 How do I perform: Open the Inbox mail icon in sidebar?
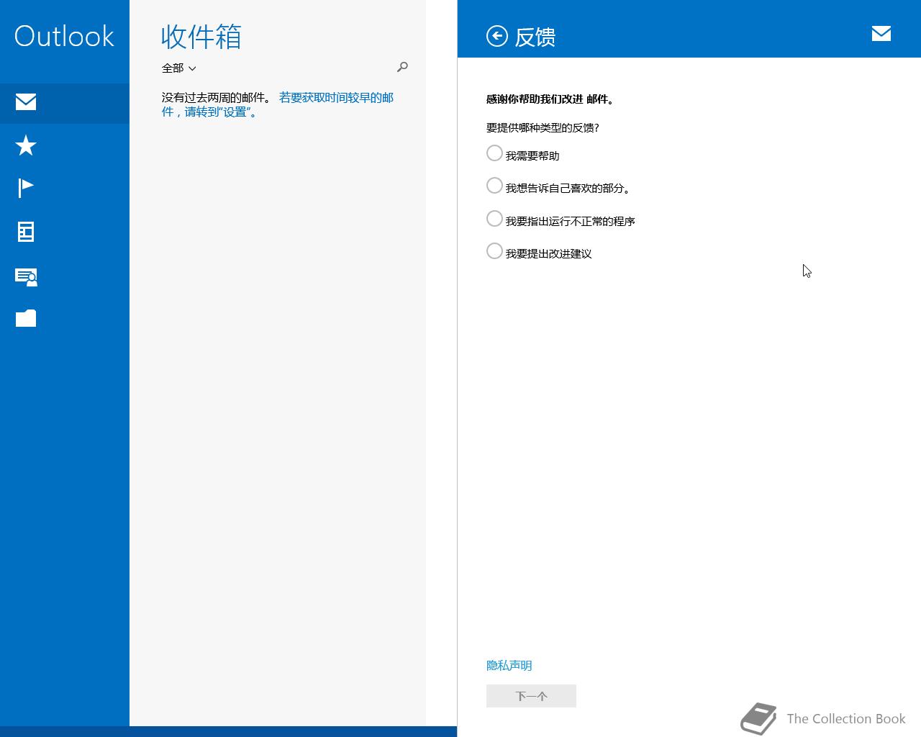(26, 101)
